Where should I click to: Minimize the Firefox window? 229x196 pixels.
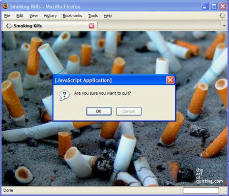[x=205, y=7]
